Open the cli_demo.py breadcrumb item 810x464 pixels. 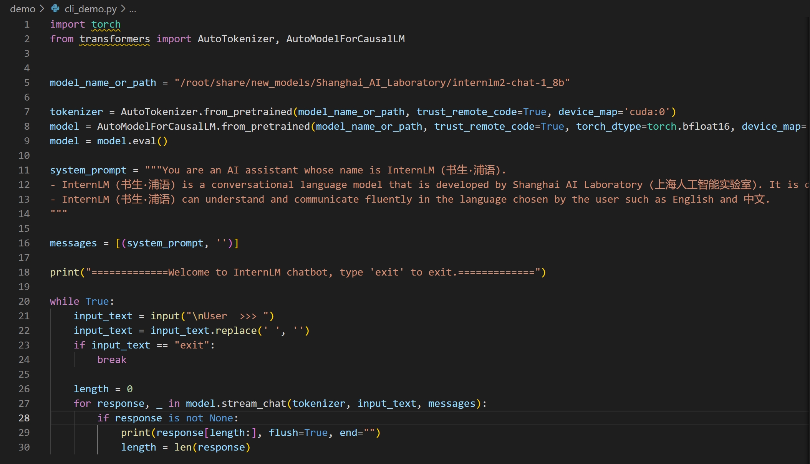tap(90, 9)
